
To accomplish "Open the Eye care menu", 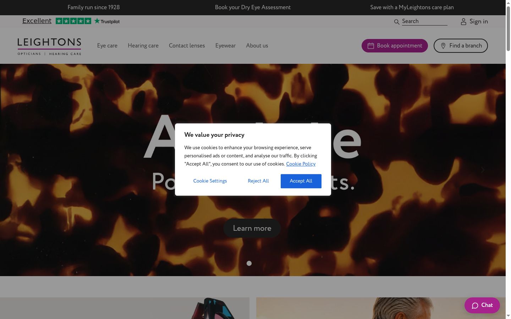I will (107, 46).
